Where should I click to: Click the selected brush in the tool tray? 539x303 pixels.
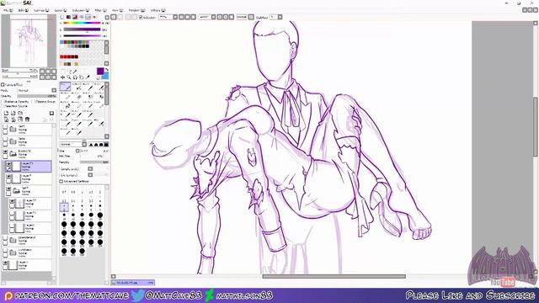coord(65,87)
